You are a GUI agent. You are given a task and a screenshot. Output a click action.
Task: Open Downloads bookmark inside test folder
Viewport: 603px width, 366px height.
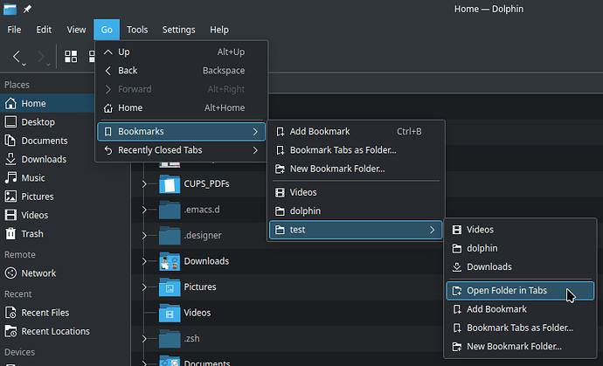(520, 266)
